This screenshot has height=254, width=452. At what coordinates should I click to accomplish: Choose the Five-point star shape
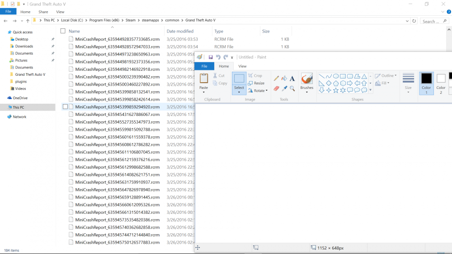coord(336,90)
